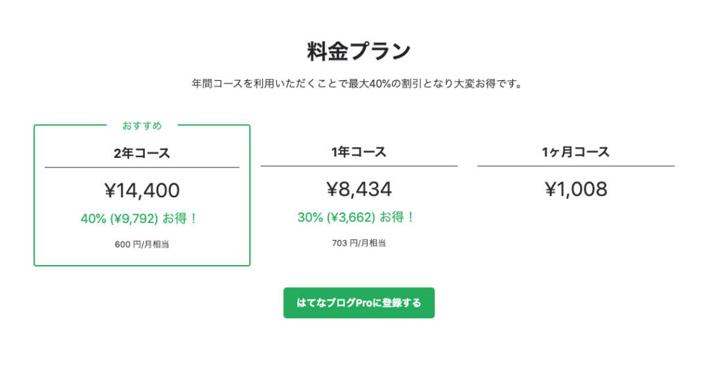Click the 1ヶ月コース heading
The image size is (709, 371).
coord(575,152)
